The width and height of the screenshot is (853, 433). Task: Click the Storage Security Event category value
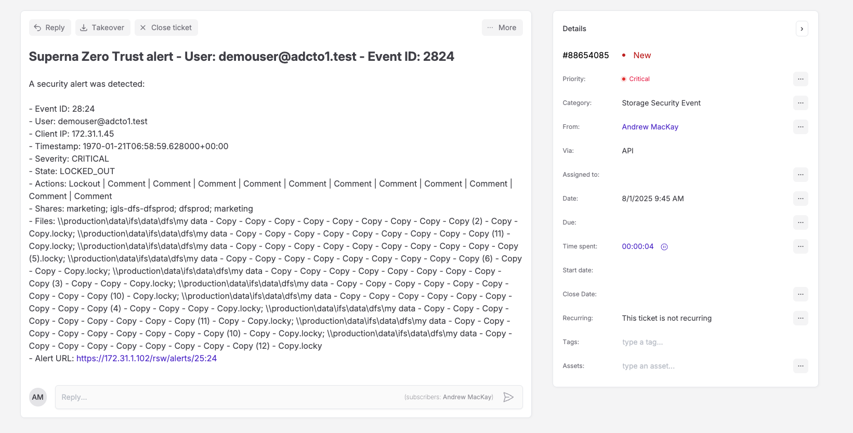pos(661,103)
